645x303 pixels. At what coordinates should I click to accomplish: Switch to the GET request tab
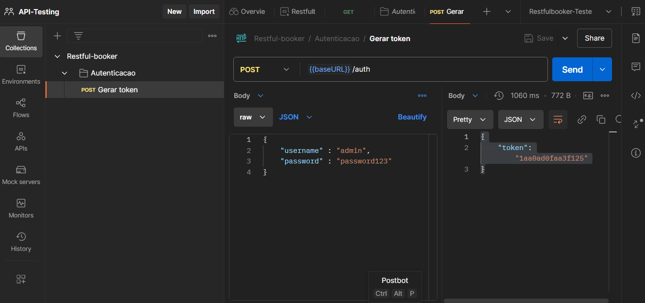349,11
